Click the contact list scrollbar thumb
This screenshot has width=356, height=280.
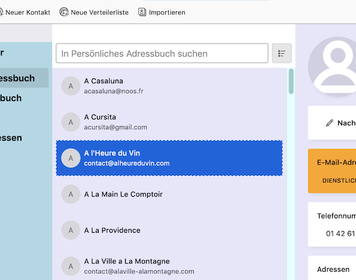click(291, 81)
